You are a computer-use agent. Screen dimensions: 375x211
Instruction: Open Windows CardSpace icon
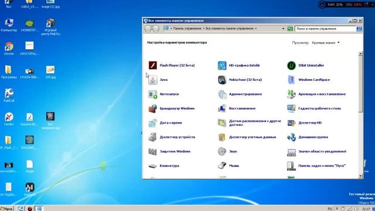click(x=291, y=80)
